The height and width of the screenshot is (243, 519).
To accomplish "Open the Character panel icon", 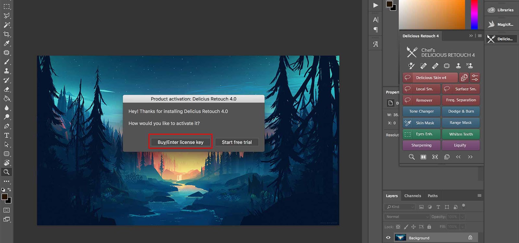I will [376, 20].
